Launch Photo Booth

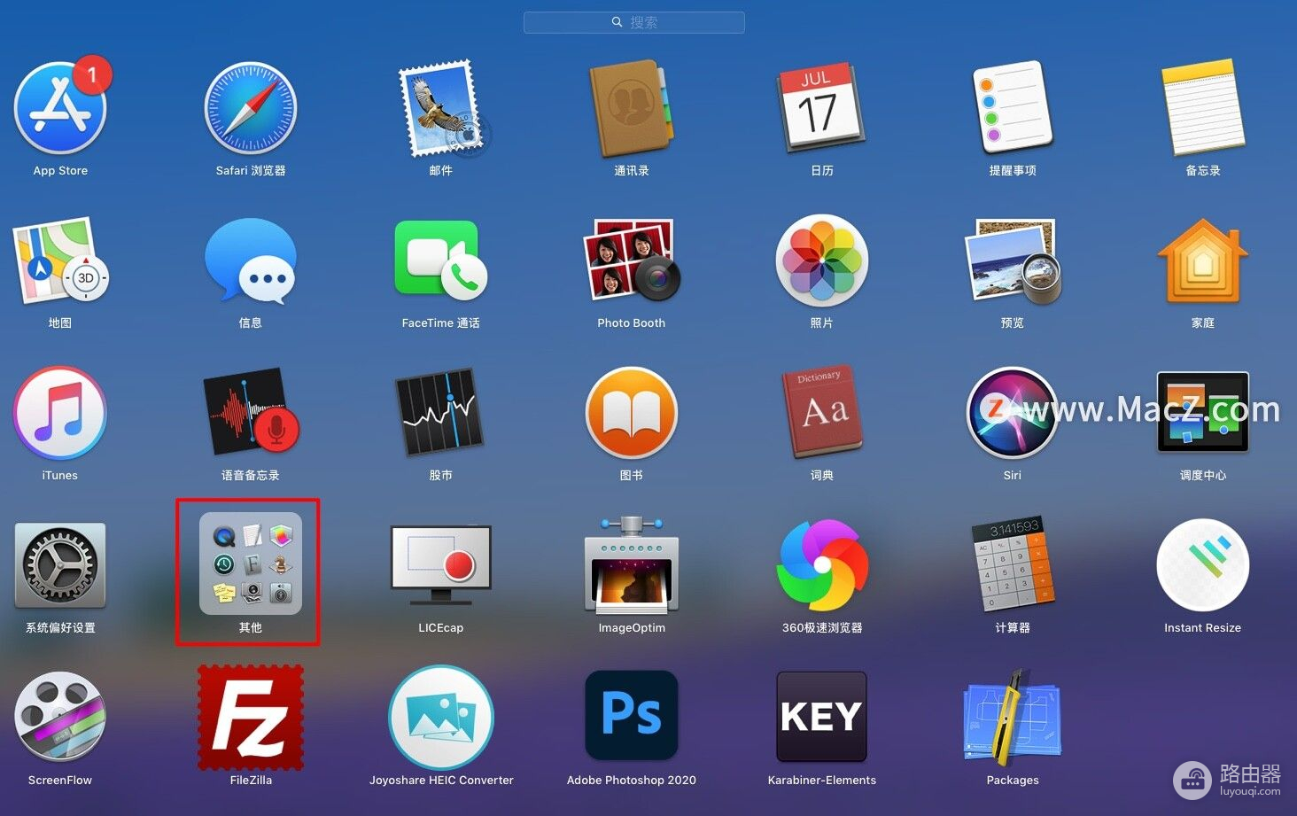(x=632, y=260)
